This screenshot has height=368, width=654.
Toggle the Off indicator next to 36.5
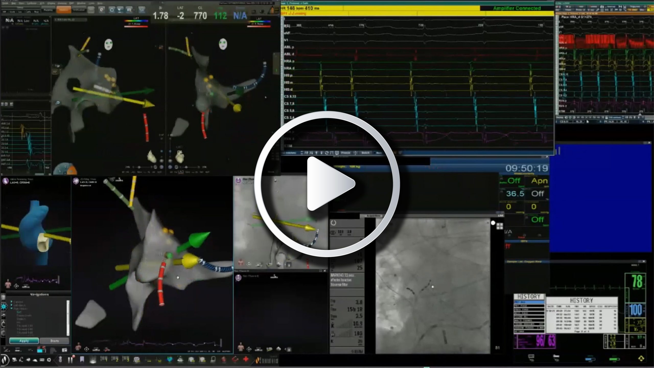pos(538,193)
